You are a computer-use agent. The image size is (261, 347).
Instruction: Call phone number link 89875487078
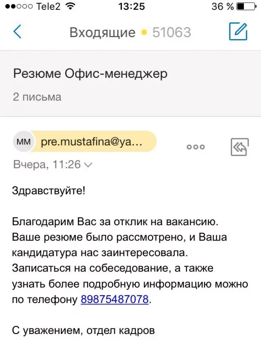click(x=114, y=299)
